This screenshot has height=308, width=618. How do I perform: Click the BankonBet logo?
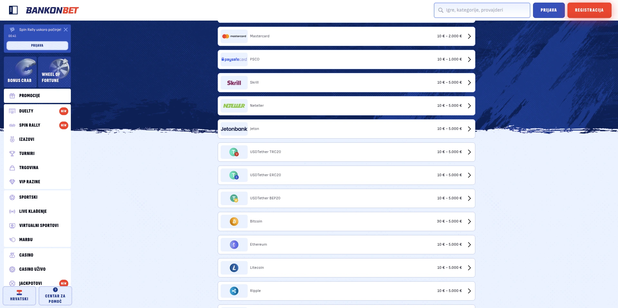tap(52, 10)
